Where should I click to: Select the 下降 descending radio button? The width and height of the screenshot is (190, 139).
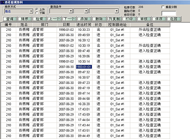(37, 13)
